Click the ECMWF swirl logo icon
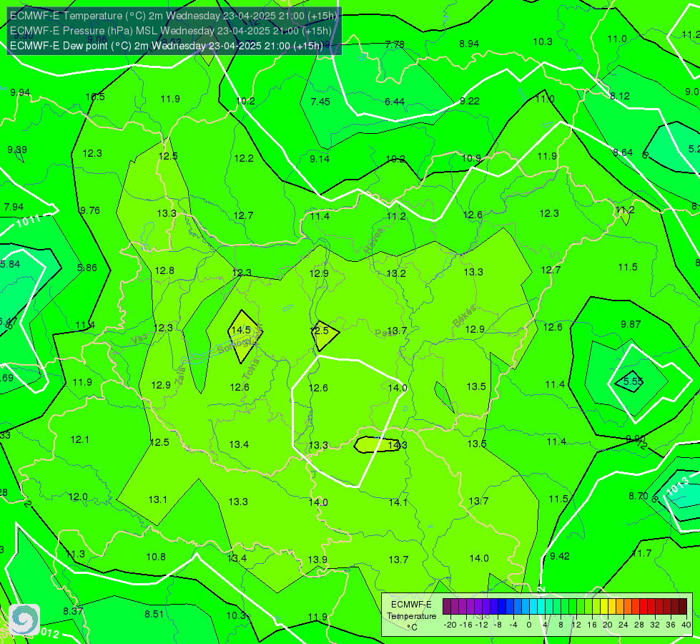This screenshot has height=644, width=700. [x=24, y=620]
